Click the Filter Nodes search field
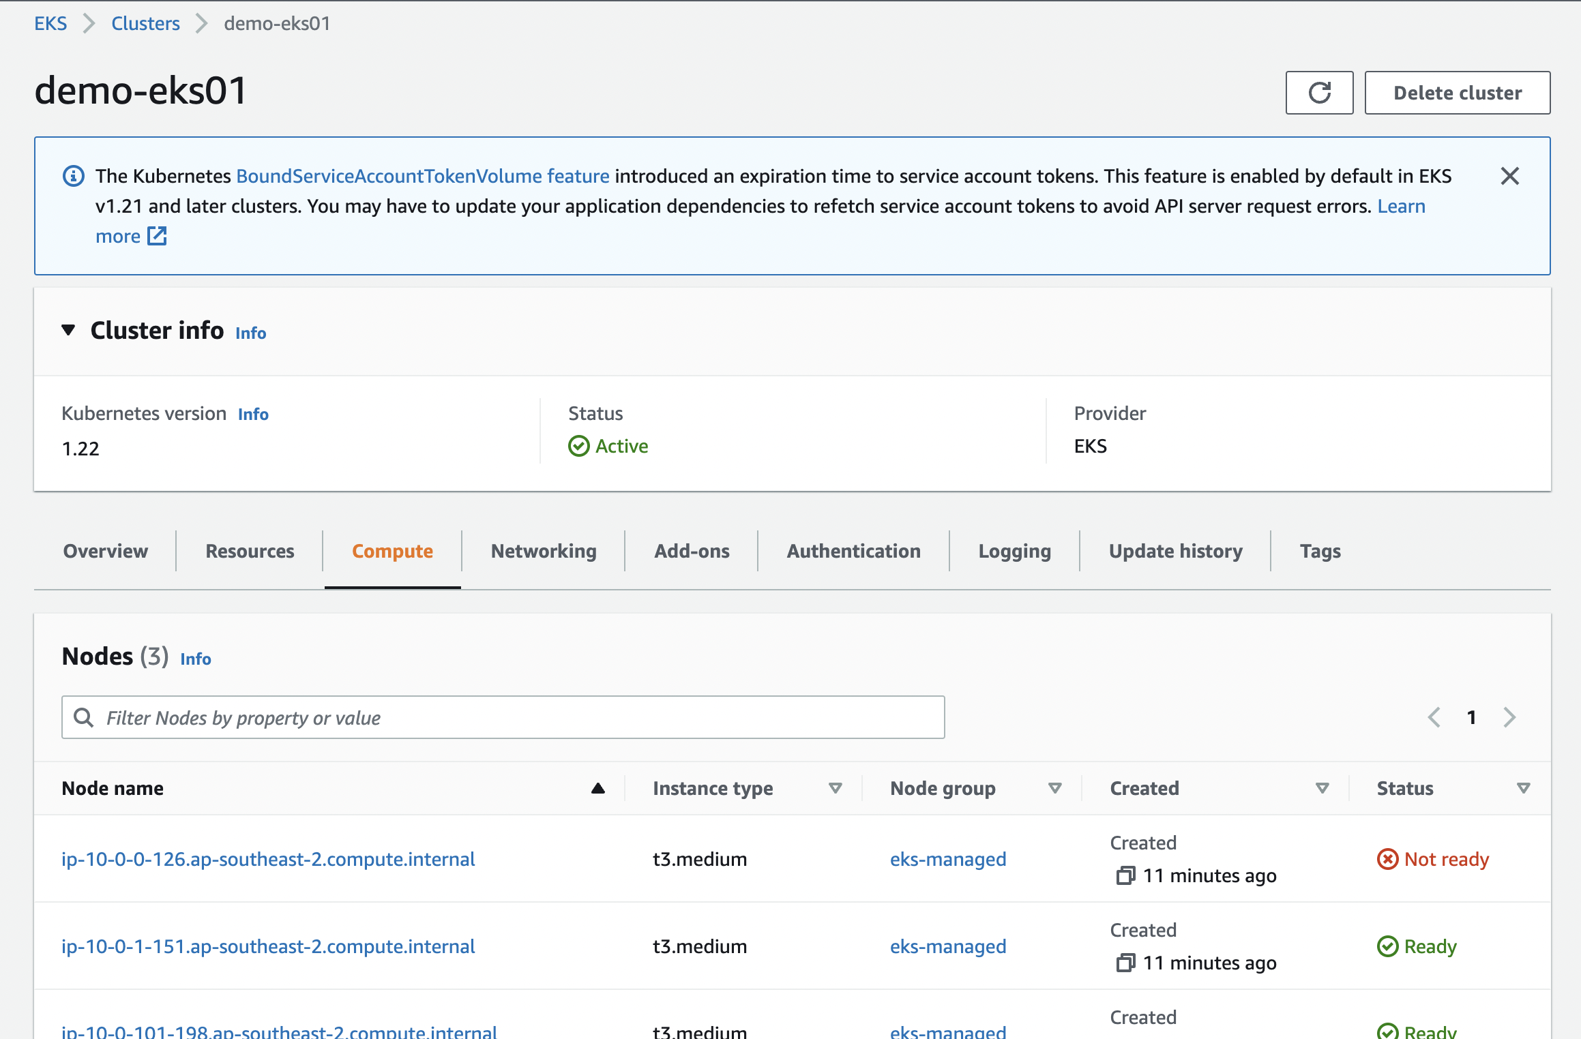The height and width of the screenshot is (1039, 1581). [503, 717]
